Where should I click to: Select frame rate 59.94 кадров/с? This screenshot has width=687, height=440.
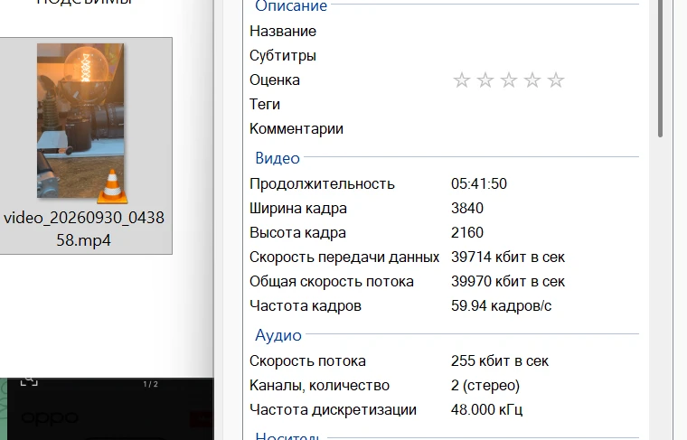tap(501, 305)
